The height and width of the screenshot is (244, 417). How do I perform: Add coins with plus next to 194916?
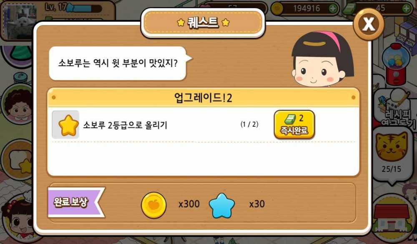tap(333, 8)
